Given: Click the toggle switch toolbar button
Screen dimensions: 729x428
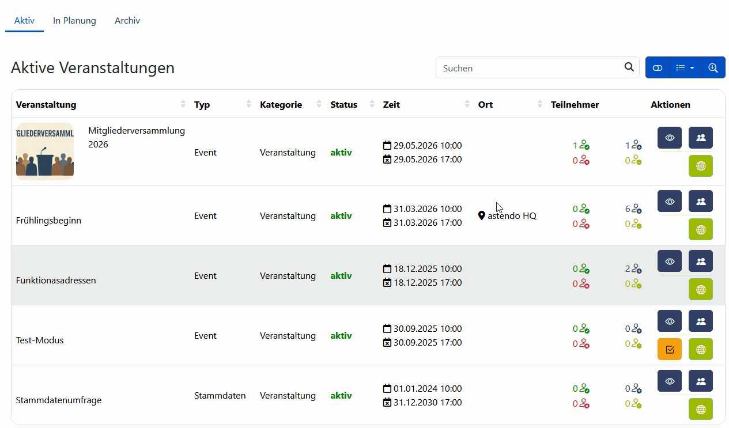Looking at the screenshot, I should click(658, 67).
